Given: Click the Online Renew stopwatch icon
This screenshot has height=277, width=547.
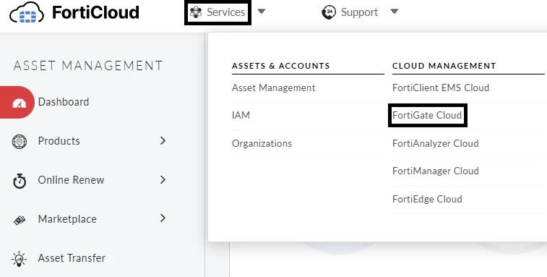Looking at the screenshot, I should 20,181.
